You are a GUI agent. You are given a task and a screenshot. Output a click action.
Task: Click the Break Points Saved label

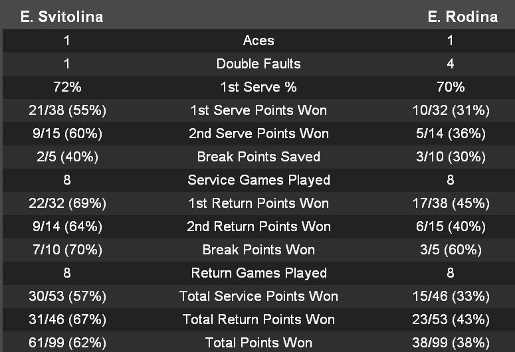(x=258, y=157)
